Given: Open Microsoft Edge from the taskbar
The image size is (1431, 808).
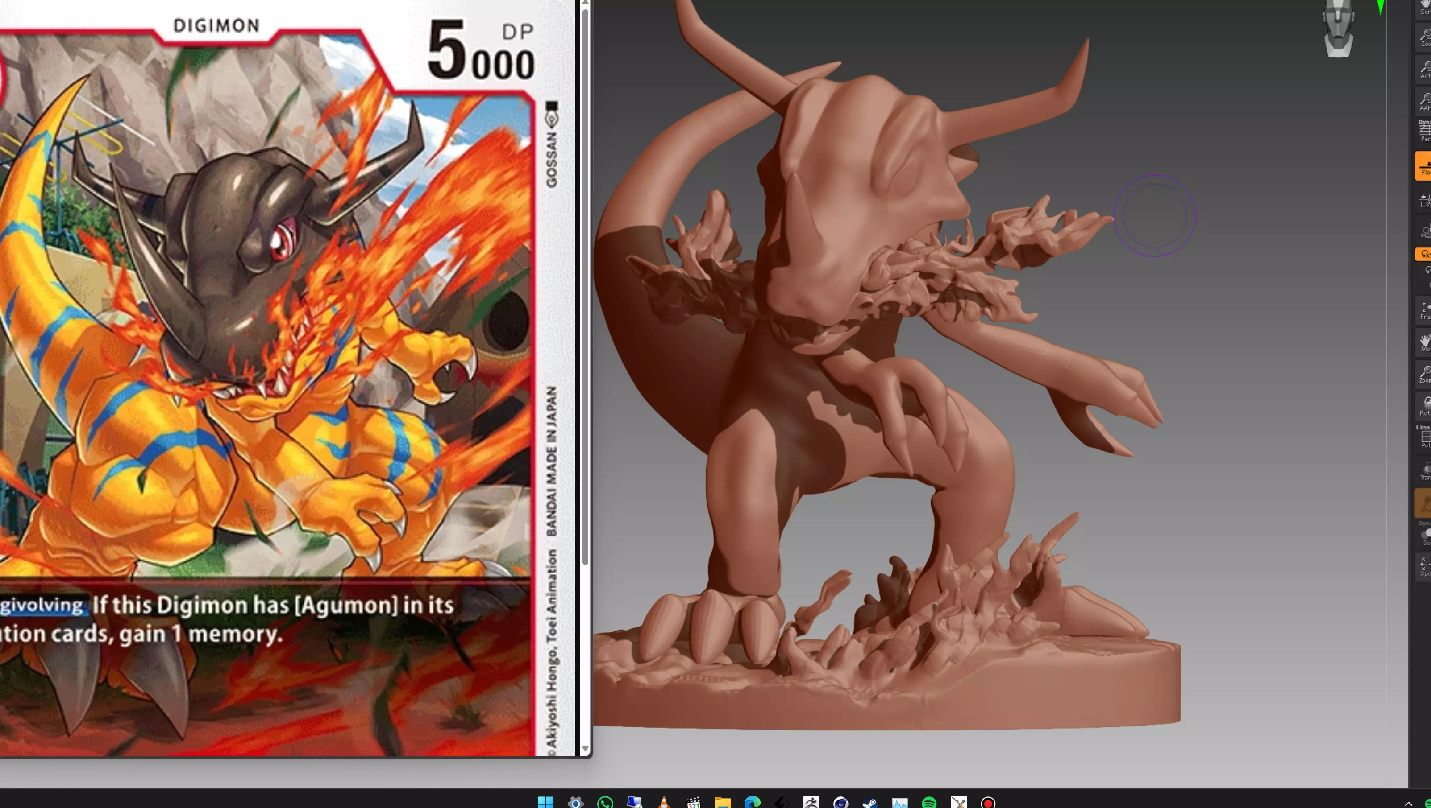Looking at the screenshot, I should tap(752, 802).
